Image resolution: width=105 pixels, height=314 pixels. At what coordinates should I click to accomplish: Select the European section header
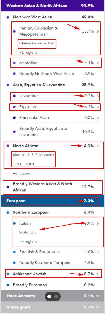coord(52,201)
